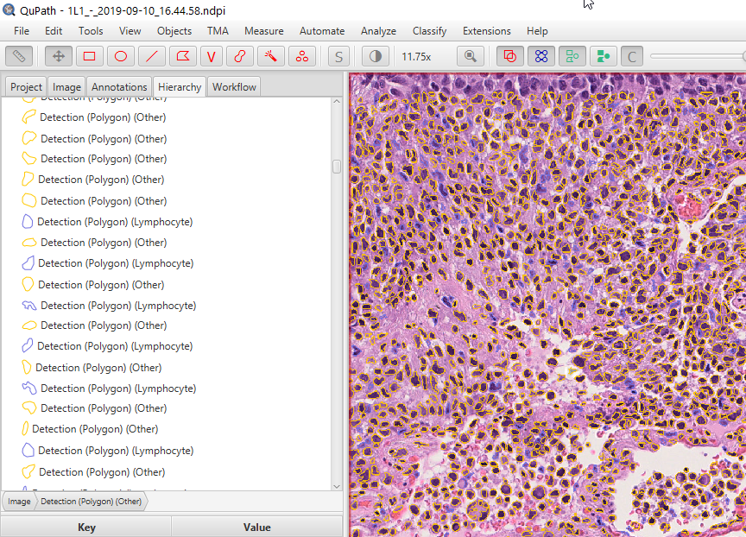Adjust the opacity slider at top right

696,56
